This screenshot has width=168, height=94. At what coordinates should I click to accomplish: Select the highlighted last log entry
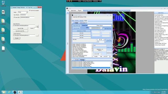(91, 68)
